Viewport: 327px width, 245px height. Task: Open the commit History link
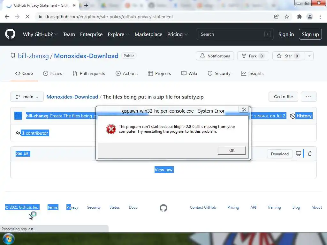pyautogui.click(x=301, y=116)
